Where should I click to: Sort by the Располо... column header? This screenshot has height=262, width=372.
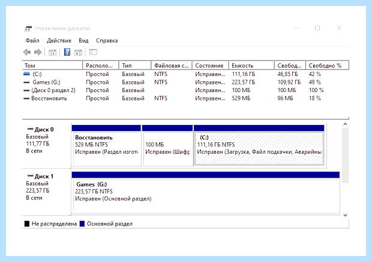(x=101, y=66)
